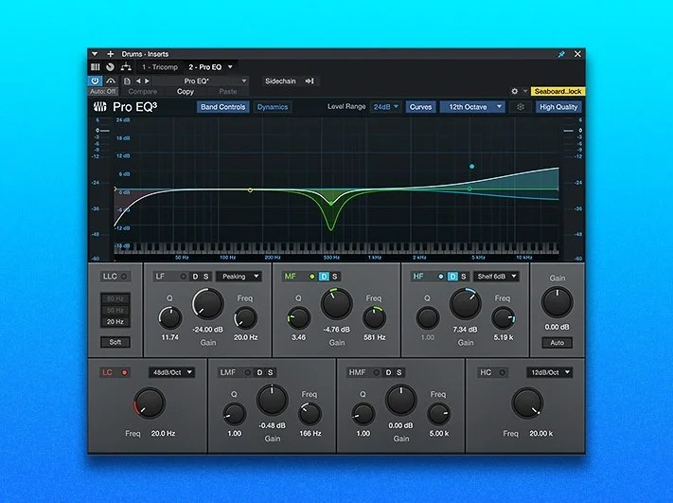Viewport: 673px width, 503px height.
Task: Expand the dropdown beside the gear icon
Action: coord(525,92)
